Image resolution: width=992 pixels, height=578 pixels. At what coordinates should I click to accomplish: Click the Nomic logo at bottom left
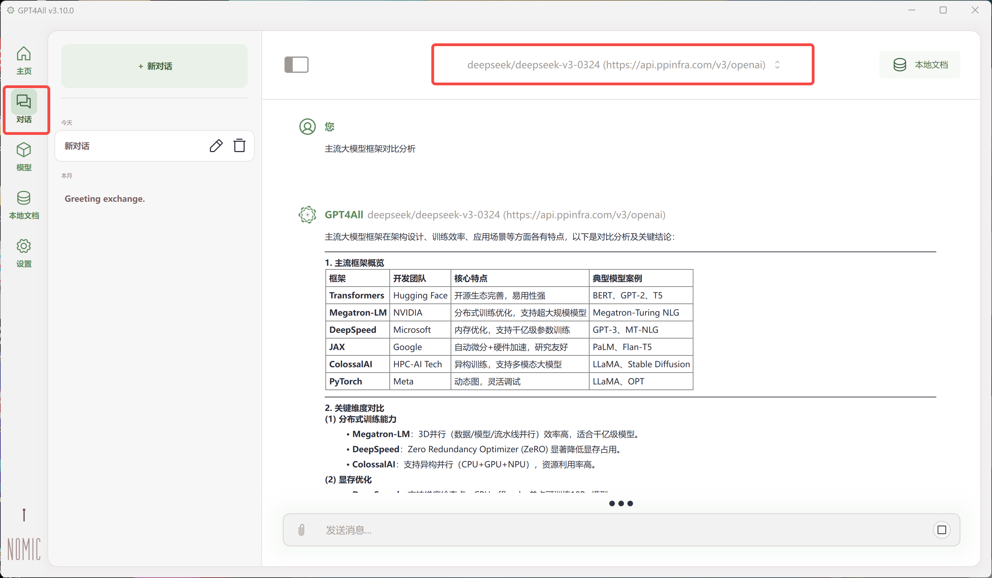24,548
